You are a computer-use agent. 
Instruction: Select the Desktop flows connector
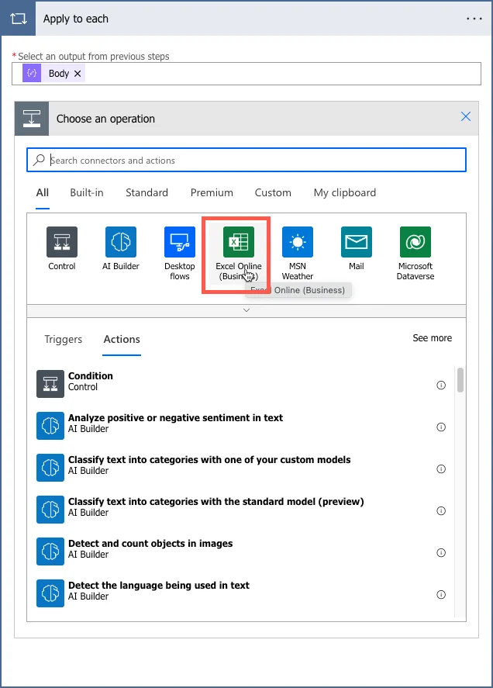tap(179, 241)
